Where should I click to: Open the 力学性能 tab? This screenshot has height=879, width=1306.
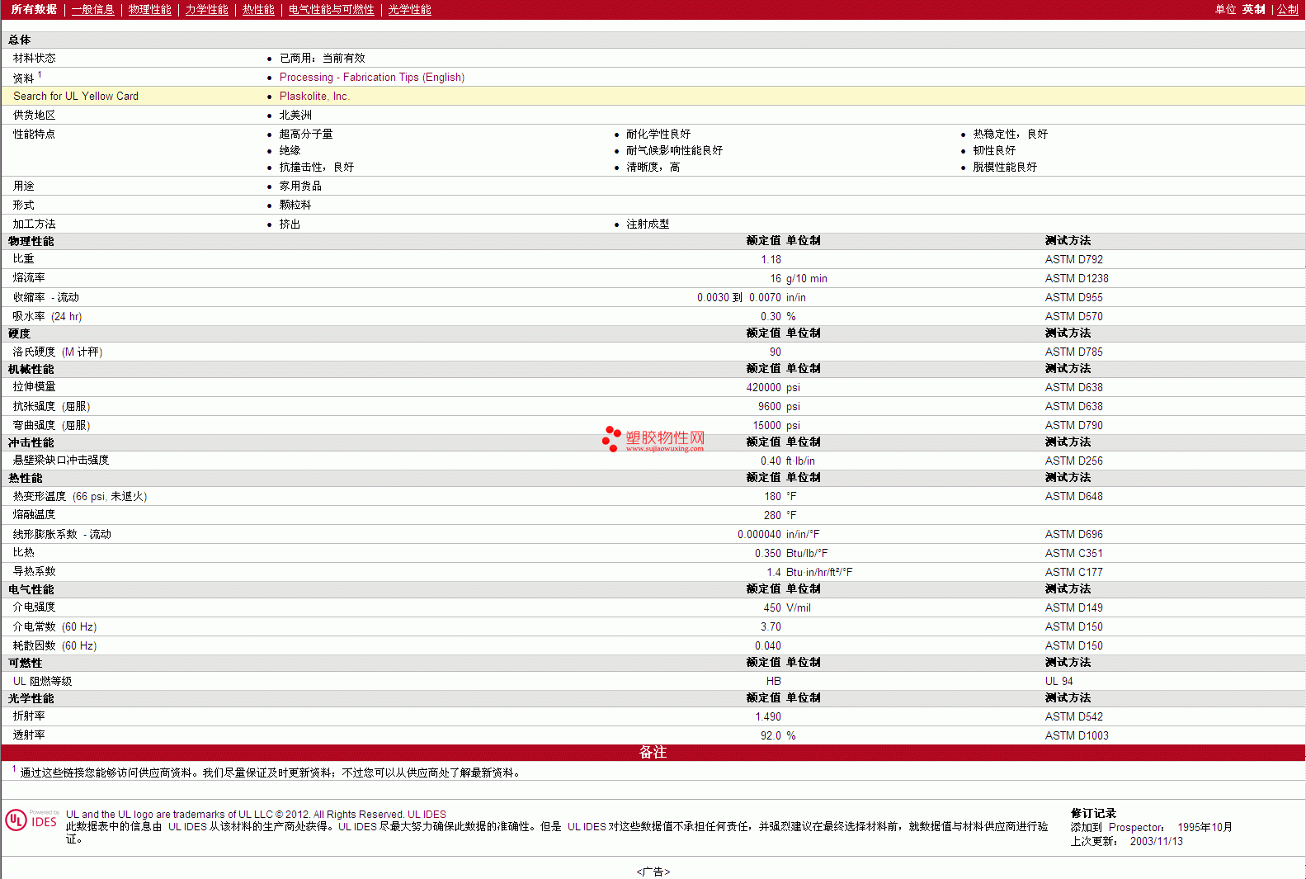pyautogui.click(x=206, y=10)
